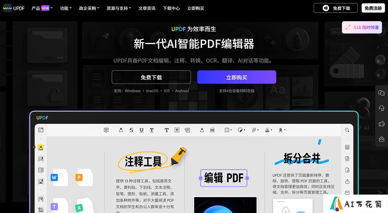This screenshot has width=388, height=213.
Task: Open the edit PDF mode sidebar icon
Action: pos(41,159)
